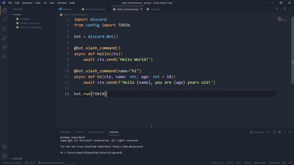Click the Prettier status bar item
The image size is (294, 165).
(x=274, y=163)
